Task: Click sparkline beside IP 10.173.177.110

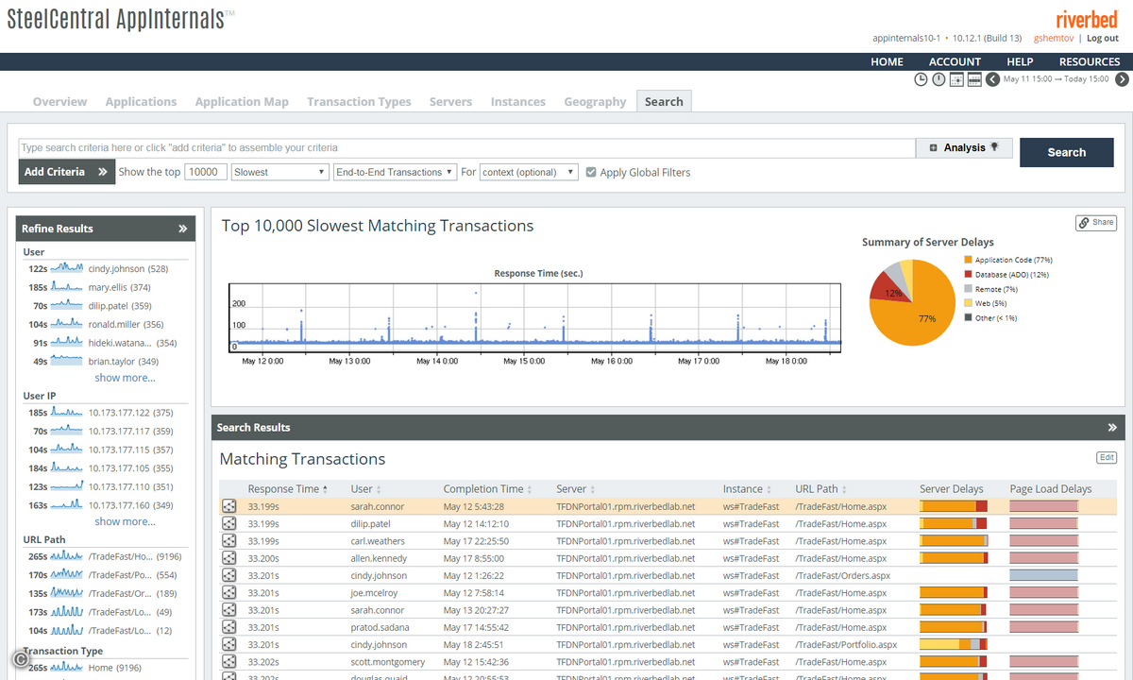Action: 66,486
